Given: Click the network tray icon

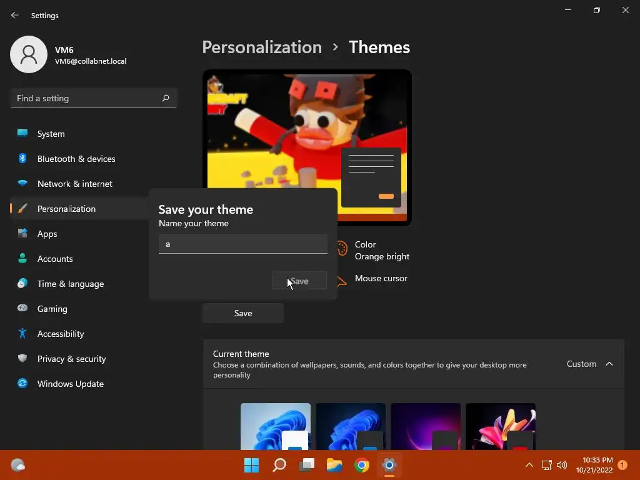Looking at the screenshot, I should point(546,465).
